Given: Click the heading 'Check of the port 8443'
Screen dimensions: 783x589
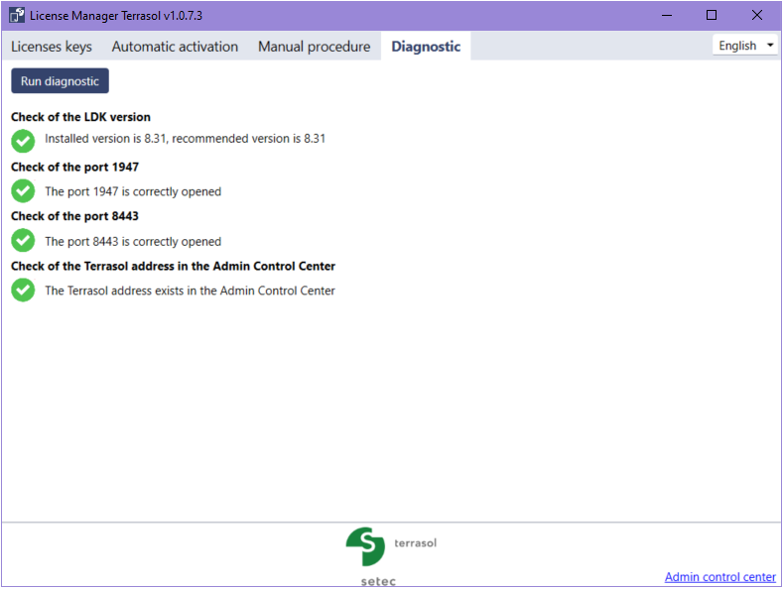Looking at the screenshot, I should pos(74,216).
